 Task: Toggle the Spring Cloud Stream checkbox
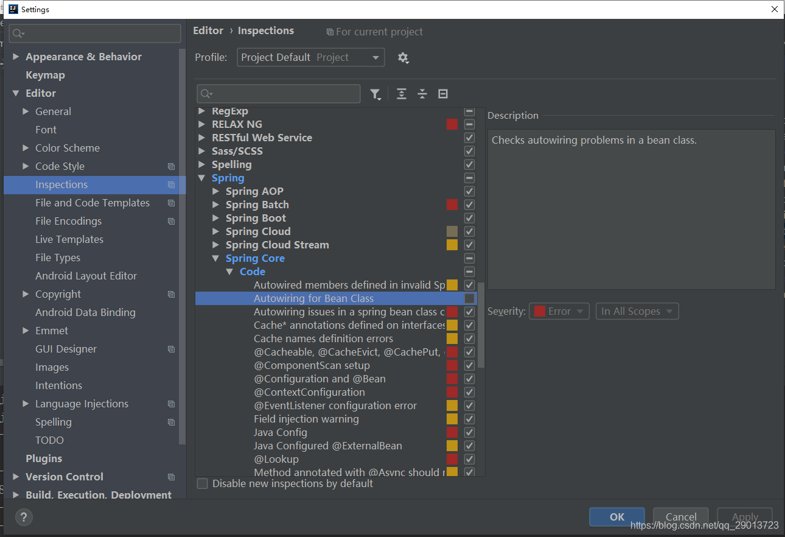tap(469, 245)
